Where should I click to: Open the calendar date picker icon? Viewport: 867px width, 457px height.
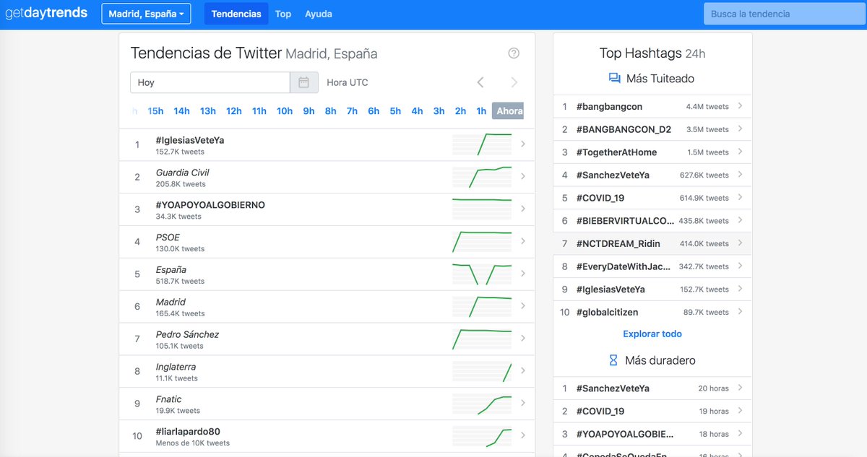coord(303,82)
